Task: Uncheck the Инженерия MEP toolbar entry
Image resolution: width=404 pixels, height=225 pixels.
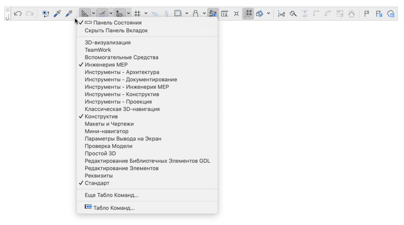Action: pos(106,65)
